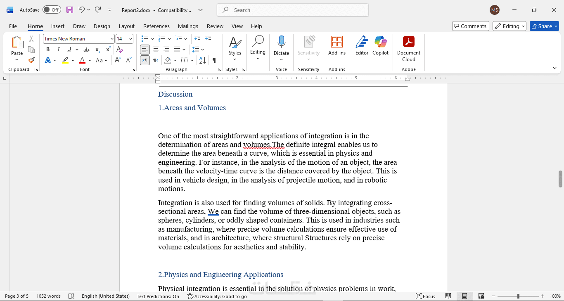The image size is (564, 301).
Task: Switch to Web Layout view in status bar
Action: coord(481,296)
